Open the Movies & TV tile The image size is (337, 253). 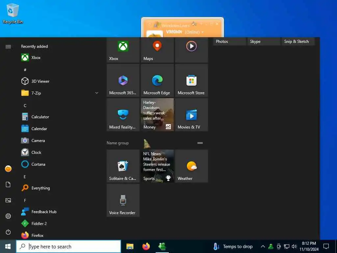click(x=192, y=115)
